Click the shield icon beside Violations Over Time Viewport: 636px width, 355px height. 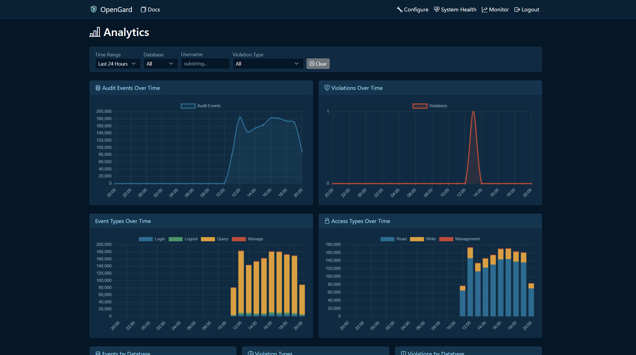coord(327,88)
